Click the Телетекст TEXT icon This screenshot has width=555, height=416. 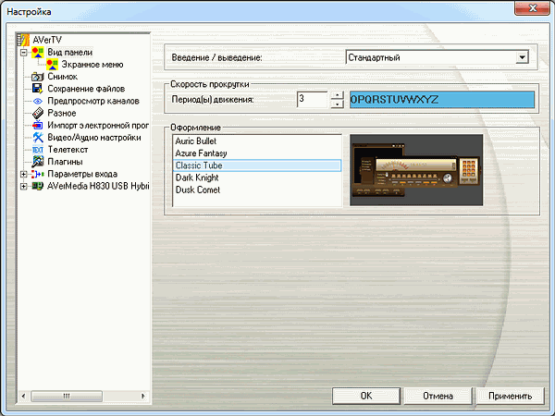coord(38,150)
